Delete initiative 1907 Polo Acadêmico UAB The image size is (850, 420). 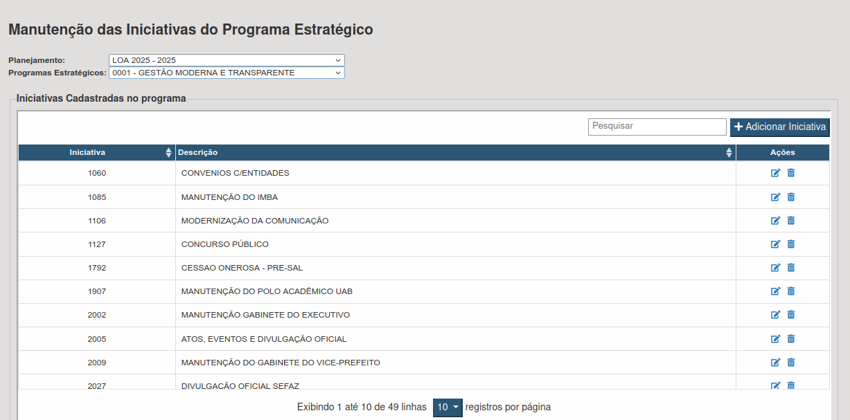click(x=790, y=291)
